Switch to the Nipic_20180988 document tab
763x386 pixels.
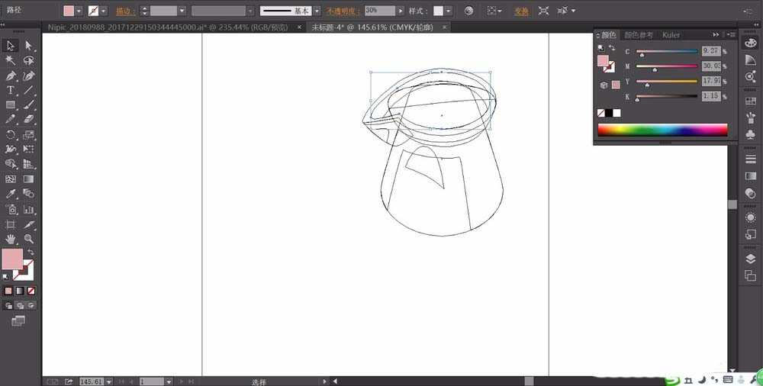[x=166, y=27]
